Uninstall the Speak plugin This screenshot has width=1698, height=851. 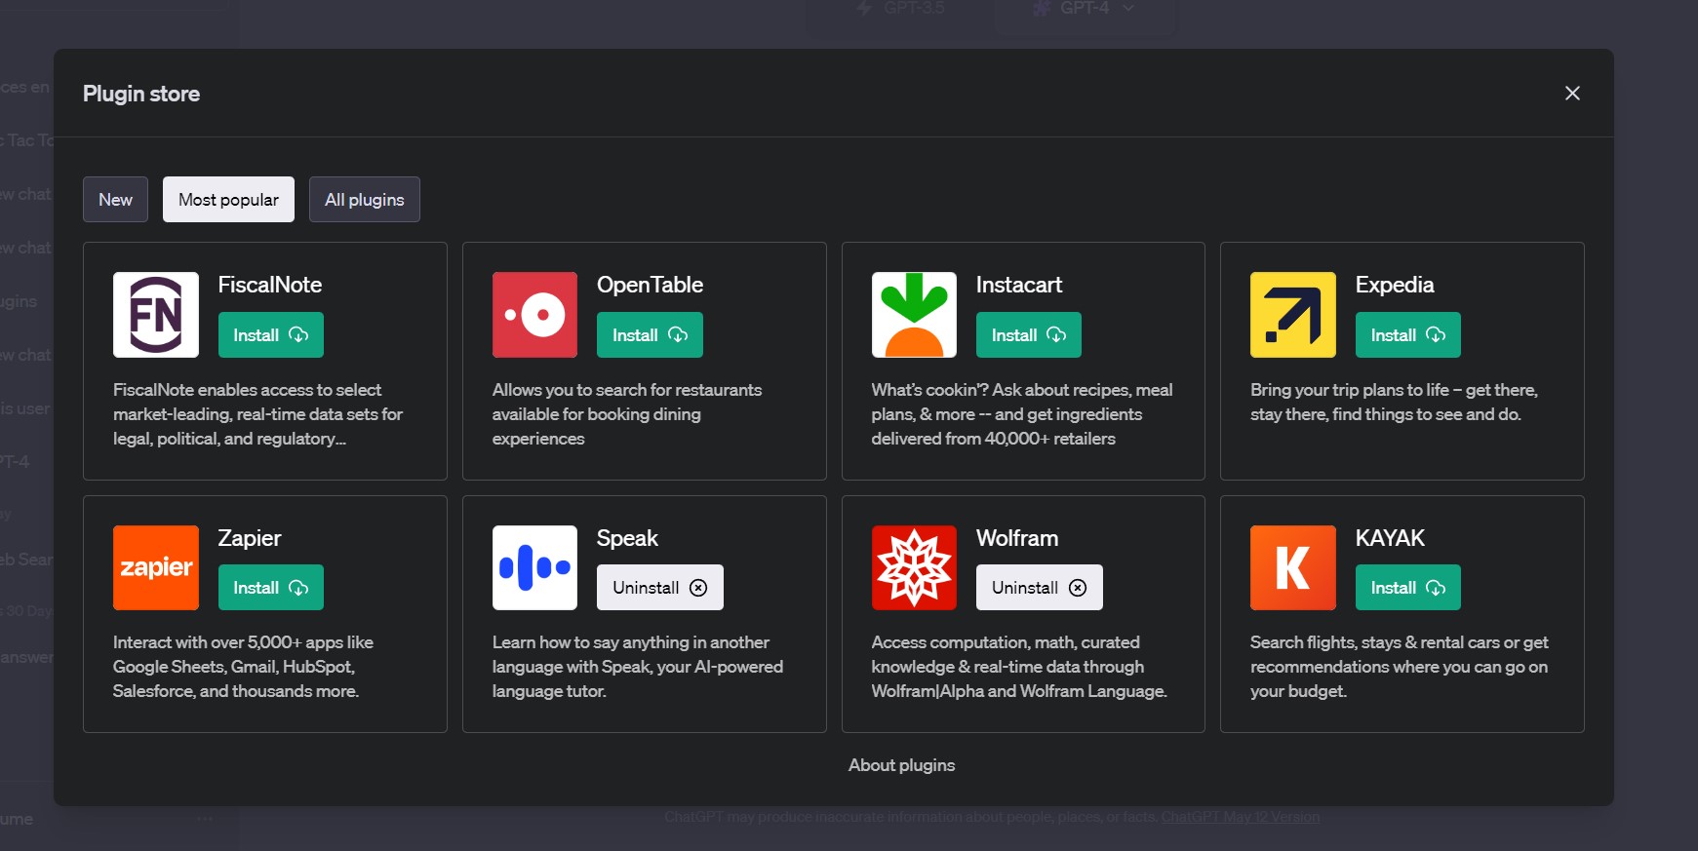pyautogui.click(x=660, y=587)
